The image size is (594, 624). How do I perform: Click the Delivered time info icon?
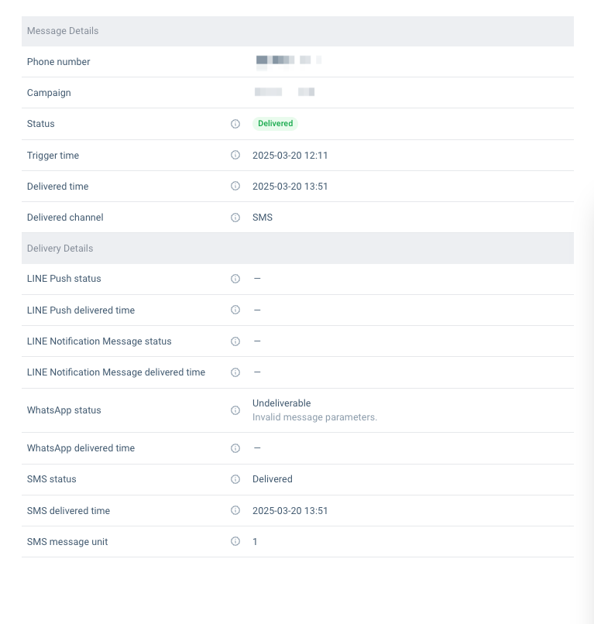(235, 186)
